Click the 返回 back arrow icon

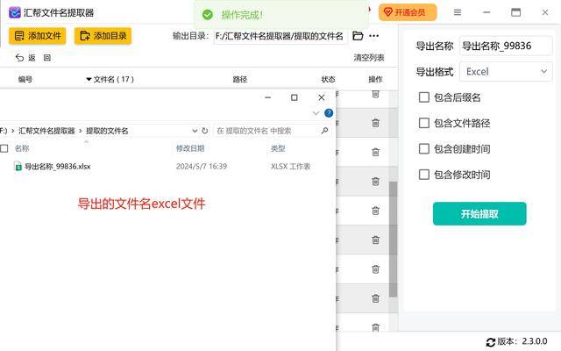coord(19,58)
